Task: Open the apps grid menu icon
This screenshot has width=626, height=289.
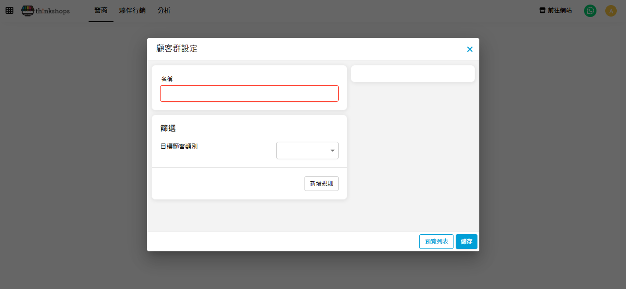Action: point(9,11)
